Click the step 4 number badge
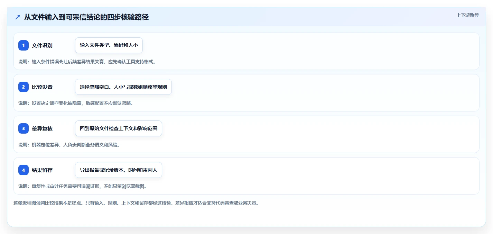Viewport: 493px width, 234px height. pos(24,170)
